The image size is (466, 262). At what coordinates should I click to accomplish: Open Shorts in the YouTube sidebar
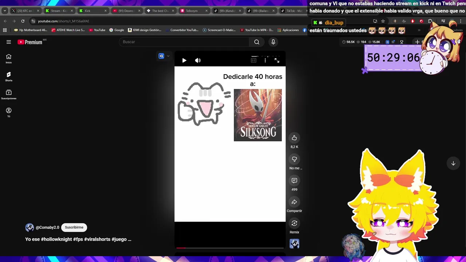pos(9,76)
